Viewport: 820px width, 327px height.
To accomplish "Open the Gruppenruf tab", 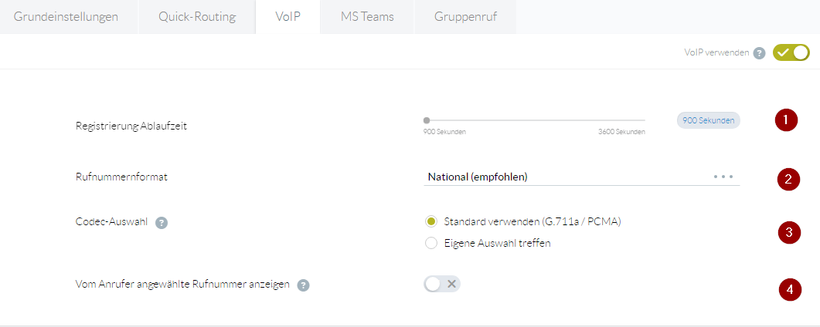I will [465, 17].
